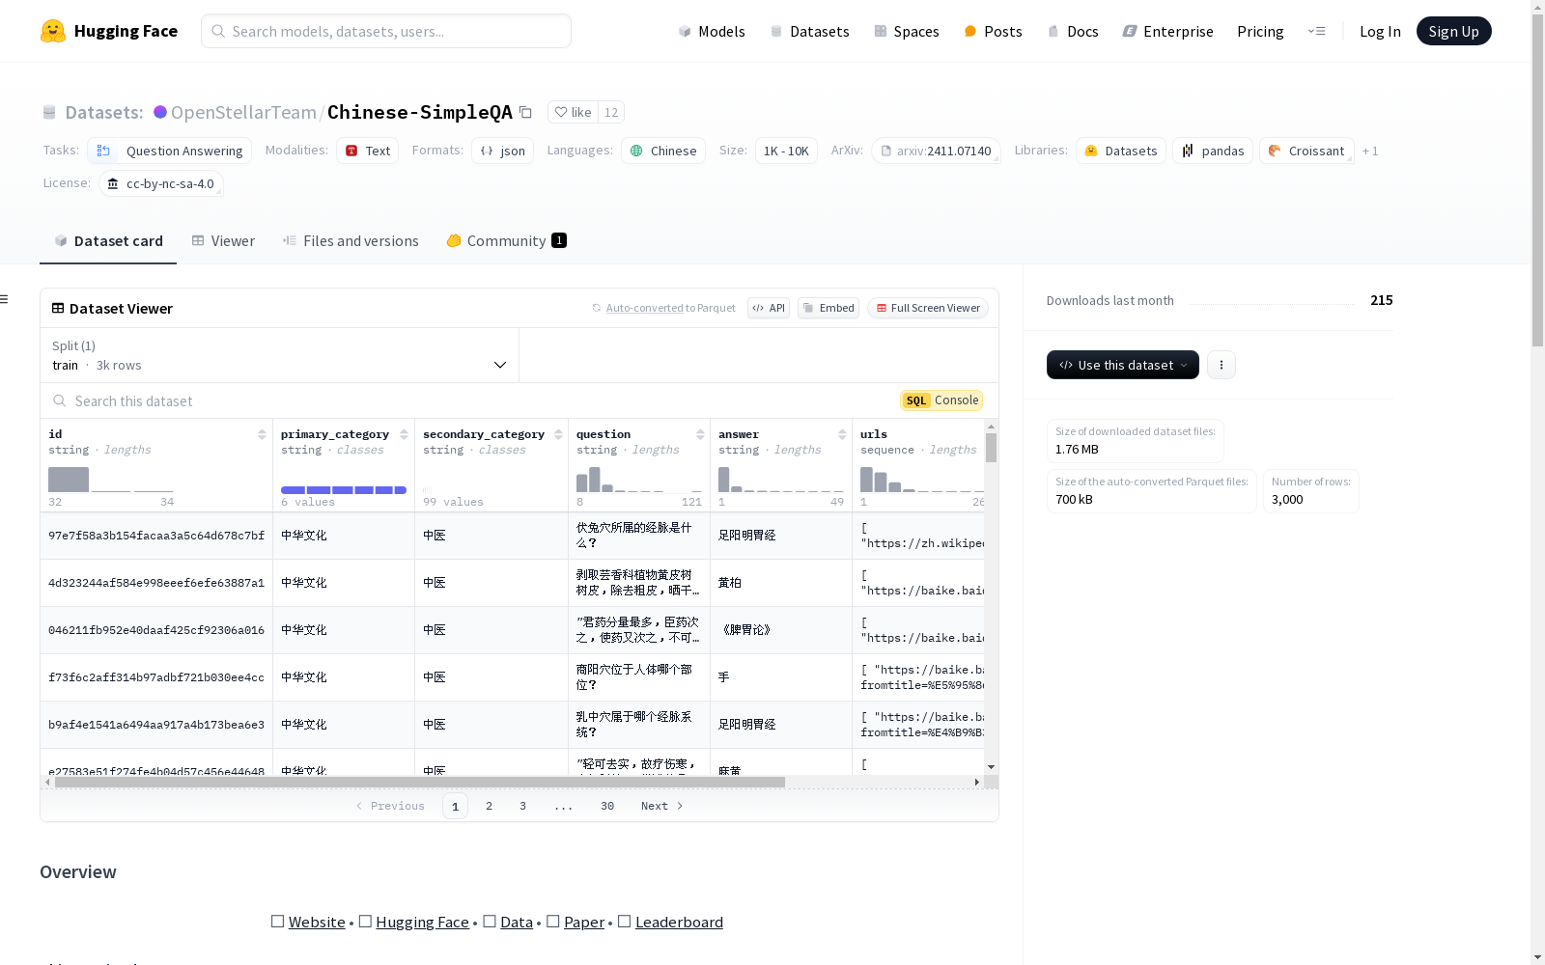Open the Question Answering task tag

(x=169, y=151)
